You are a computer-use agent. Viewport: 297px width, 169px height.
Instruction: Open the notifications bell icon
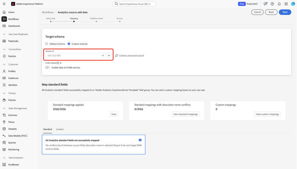(x=279, y=4)
